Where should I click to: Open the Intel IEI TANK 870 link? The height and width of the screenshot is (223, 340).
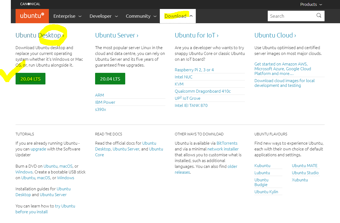[191, 105]
